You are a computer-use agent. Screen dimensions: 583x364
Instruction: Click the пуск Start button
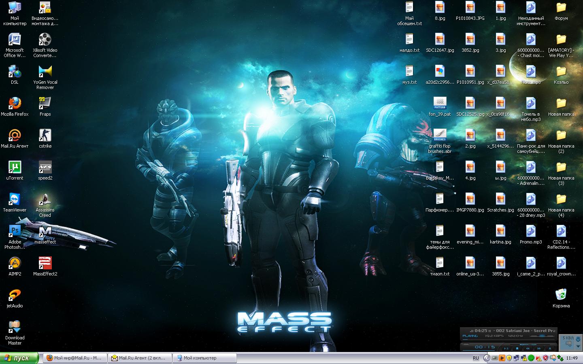tap(19, 358)
